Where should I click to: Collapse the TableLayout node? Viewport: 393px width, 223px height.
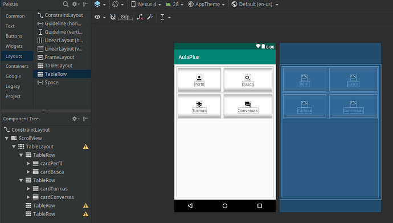(14, 147)
